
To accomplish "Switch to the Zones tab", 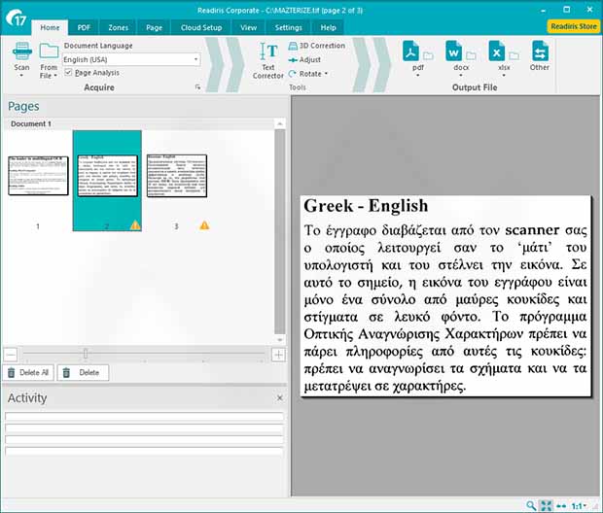I will pos(118,28).
